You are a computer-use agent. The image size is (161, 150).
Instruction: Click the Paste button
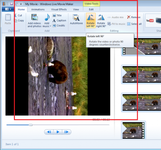(8, 19)
